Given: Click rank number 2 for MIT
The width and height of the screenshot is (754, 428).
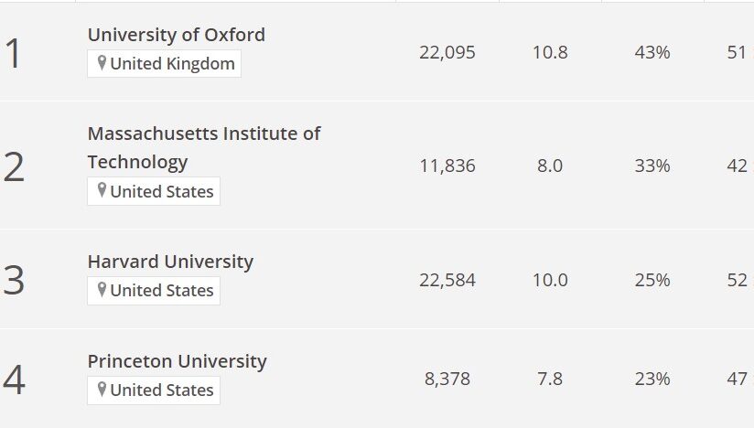Looking at the screenshot, I should click(14, 166).
